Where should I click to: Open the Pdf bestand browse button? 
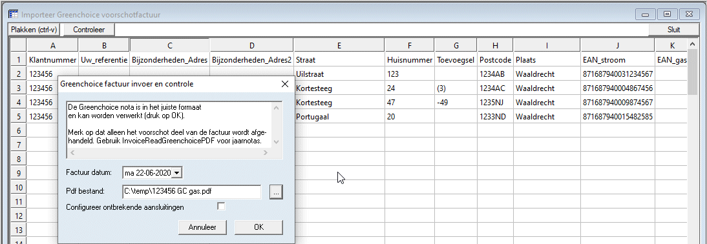pos(277,192)
